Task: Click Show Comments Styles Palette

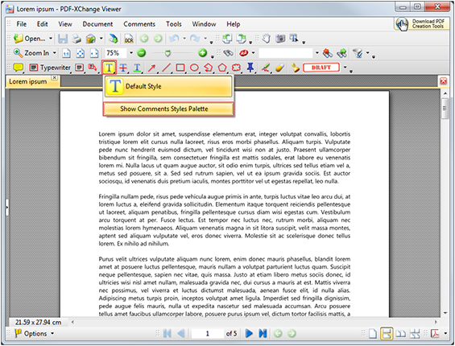Action: click(168, 109)
